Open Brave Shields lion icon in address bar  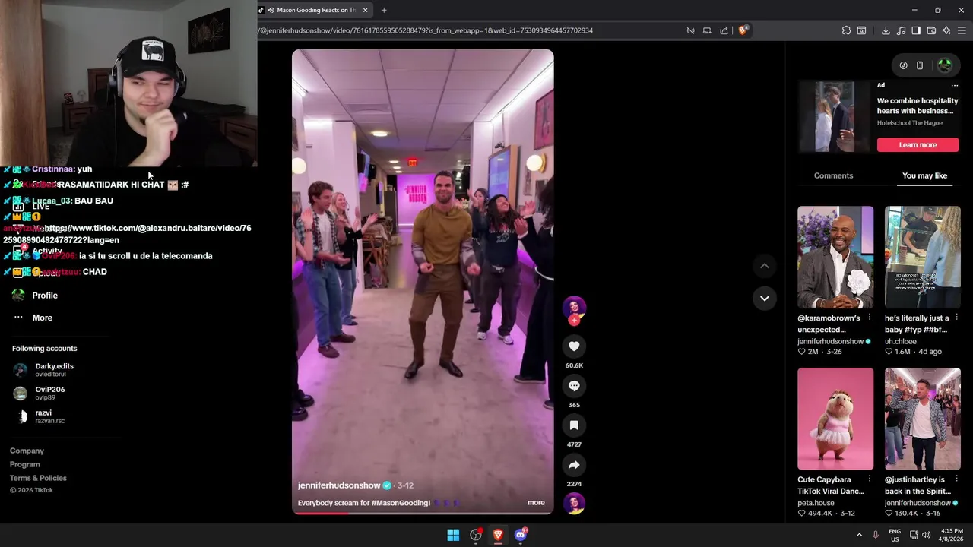coord(743,30)
